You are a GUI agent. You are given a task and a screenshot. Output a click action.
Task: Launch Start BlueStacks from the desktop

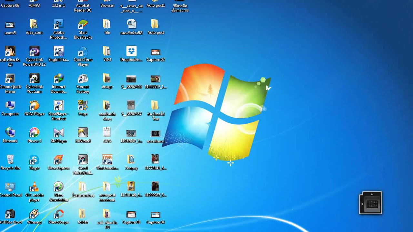[x=83, y=25]
